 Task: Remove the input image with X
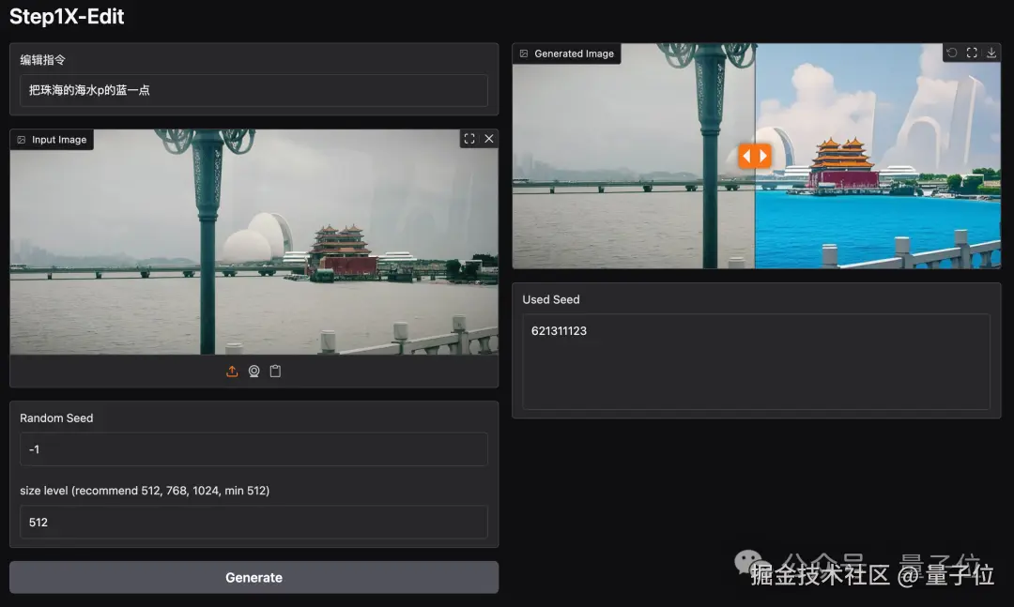tap(489, 138)
